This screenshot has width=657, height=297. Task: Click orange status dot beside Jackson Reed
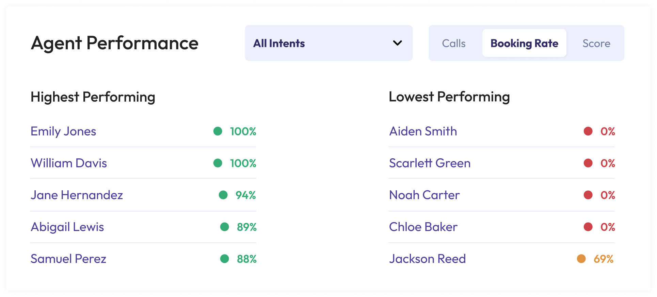tap(581, 259)
